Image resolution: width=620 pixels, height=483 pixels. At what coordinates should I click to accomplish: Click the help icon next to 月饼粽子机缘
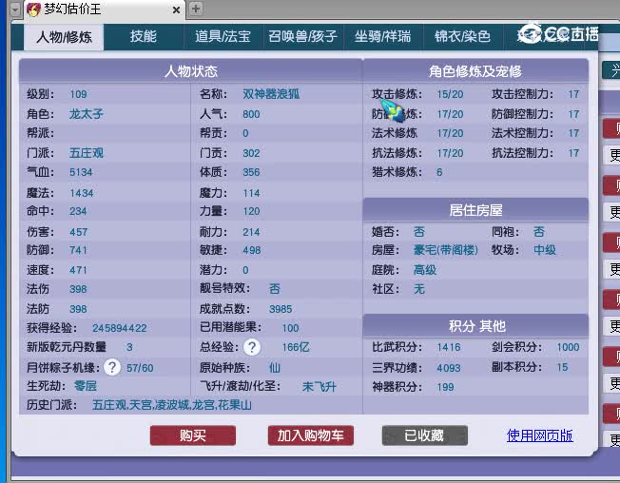coord(112,367)
